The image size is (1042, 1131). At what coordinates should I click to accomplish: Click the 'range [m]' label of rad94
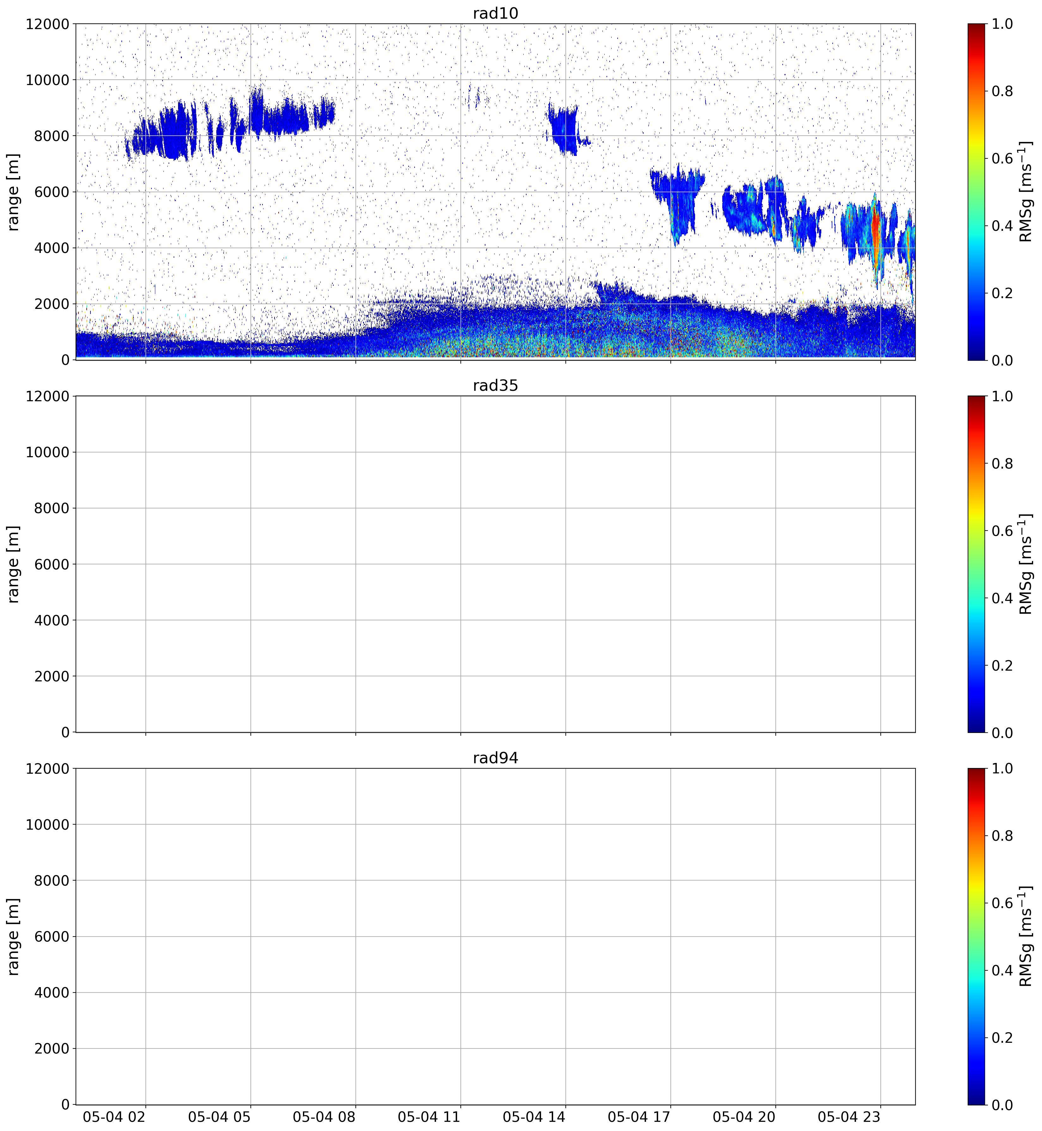tap(13, 937)
